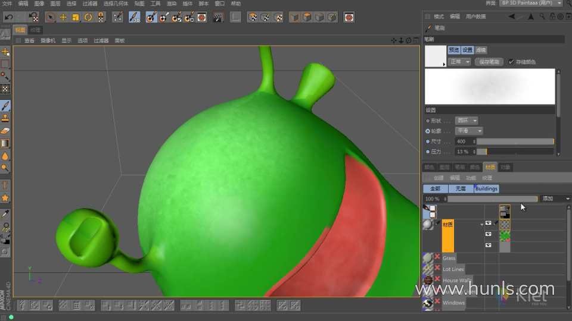Open the brush preset arrow on white thumbnail

coord(444,64)
